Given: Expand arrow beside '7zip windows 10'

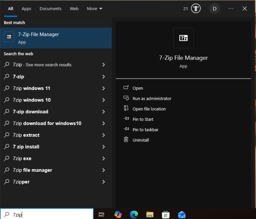Looking at the screenshot, I should [x=104, y=100].
